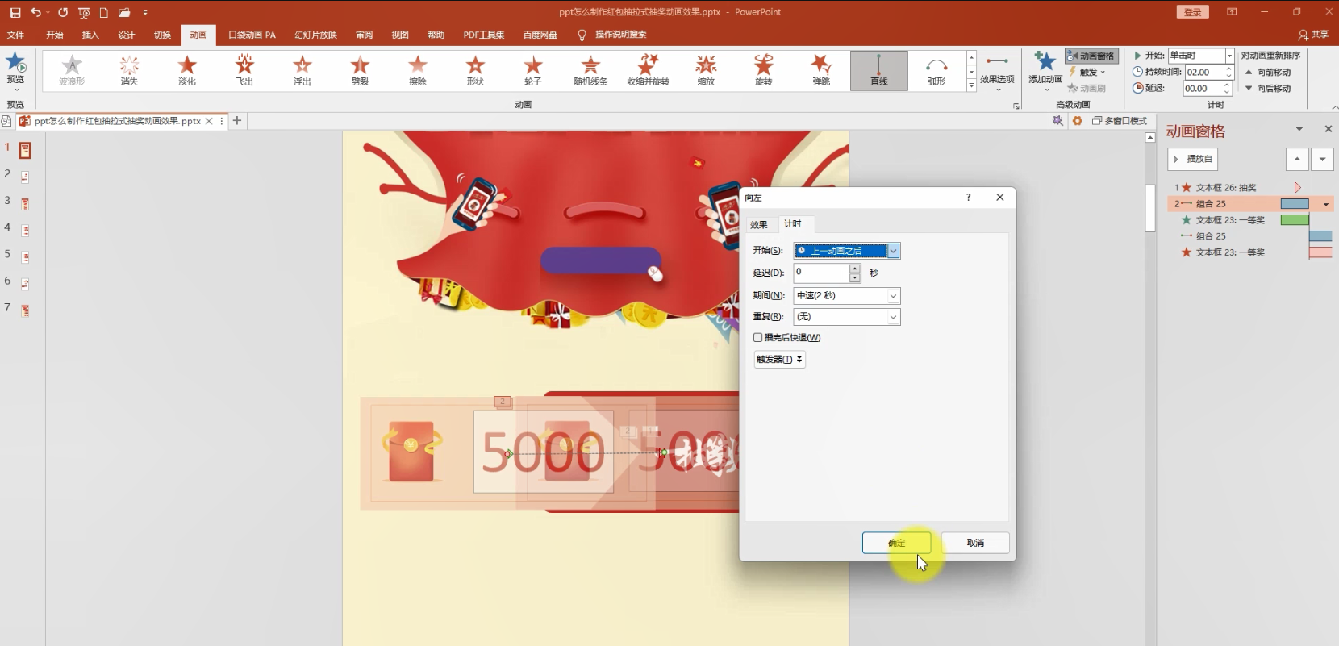Toggle the 动画窗格 animation pane button
Image resolution: width=1339 pixels, height=646 pixels.
(1091, 56)
